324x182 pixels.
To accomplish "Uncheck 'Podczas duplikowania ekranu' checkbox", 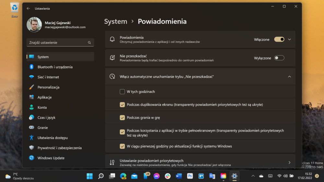I will (x=122, y=104).
